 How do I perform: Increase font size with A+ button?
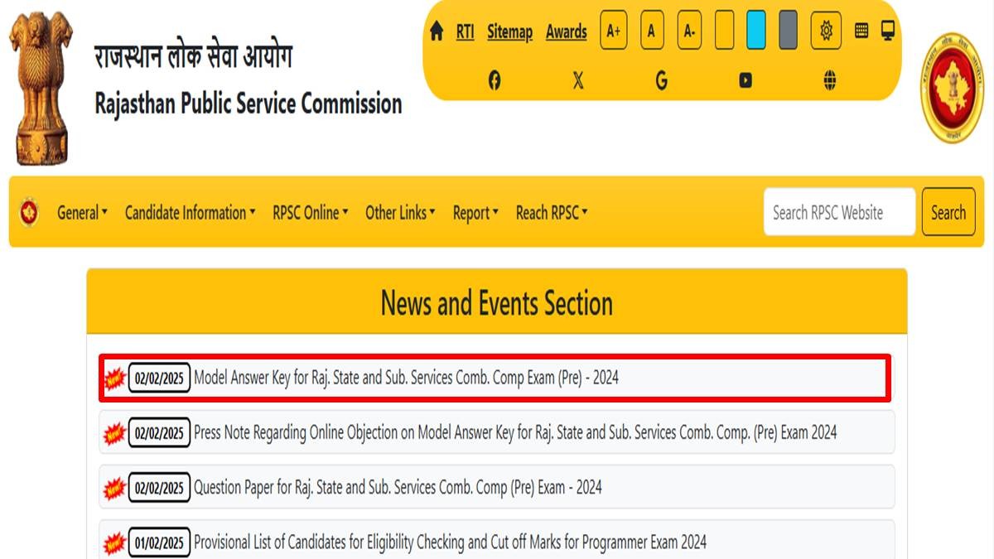(614, 31)
